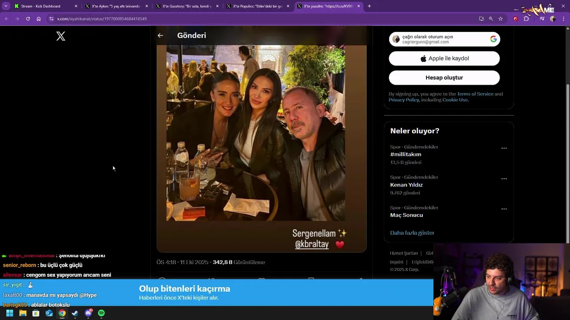The width and height of the screenshot is (570, 320).
Task: Open the zoom magnifier icon in address bar
Action: 491,19
